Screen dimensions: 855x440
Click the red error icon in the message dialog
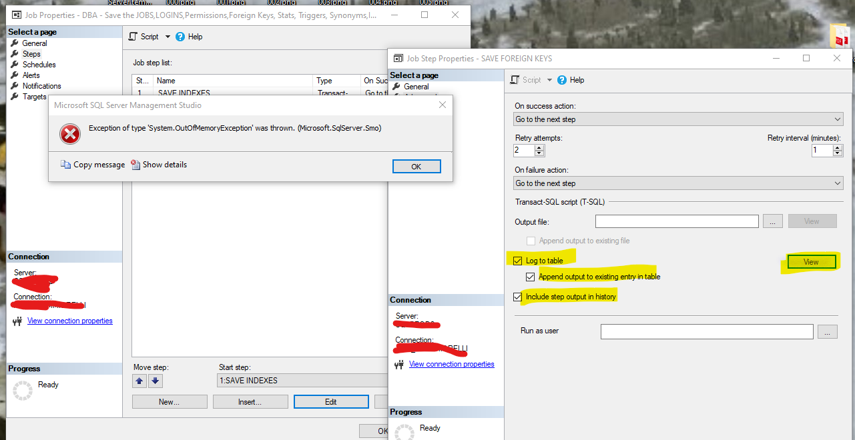coord(70,134)
